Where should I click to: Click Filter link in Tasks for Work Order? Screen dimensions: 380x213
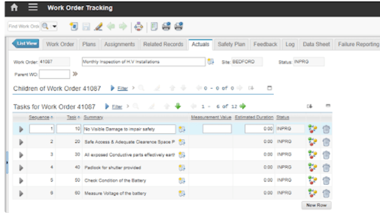pyautogui.click(x=117, y=107)
